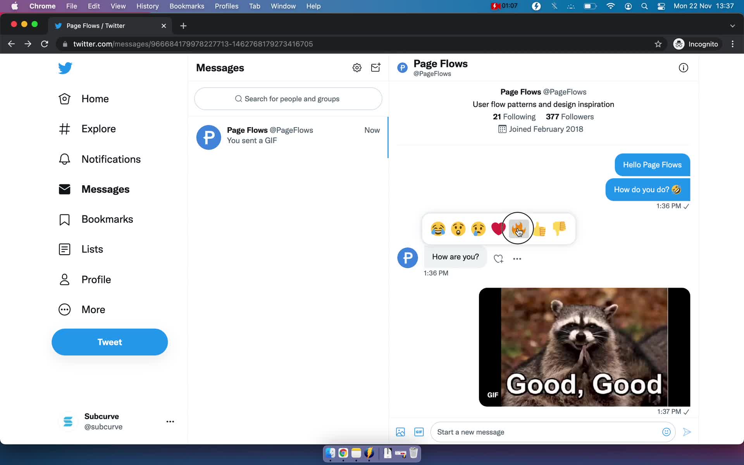744x465 pixels.
Task: Open the Bookmarks menu in menu bar
Action: coord(187,6)
